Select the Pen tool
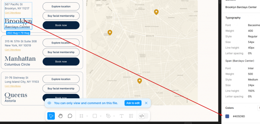The width and height of the screenshot is (260, 124). (108, 116)
